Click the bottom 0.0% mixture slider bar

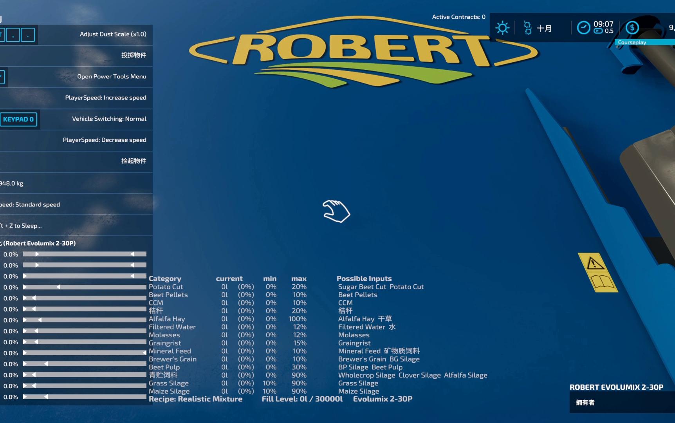point(85,397)
